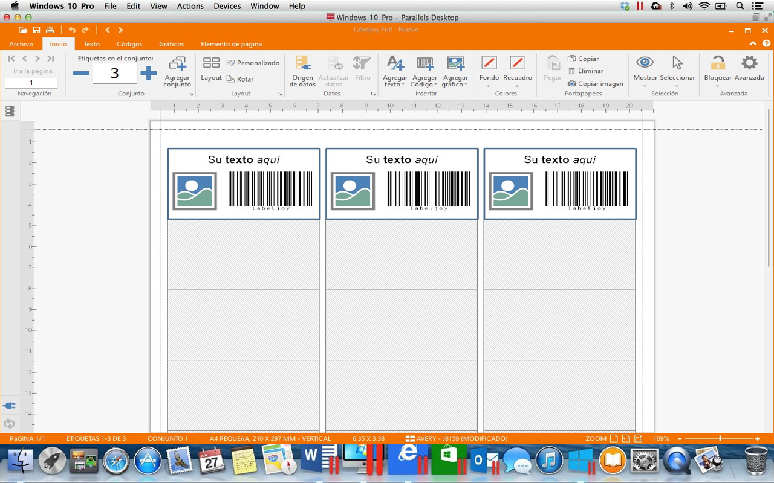This screenshot has width=774, height=483.
Task: Open the Devices menu in the Mac menu bar
Action: 227,6
